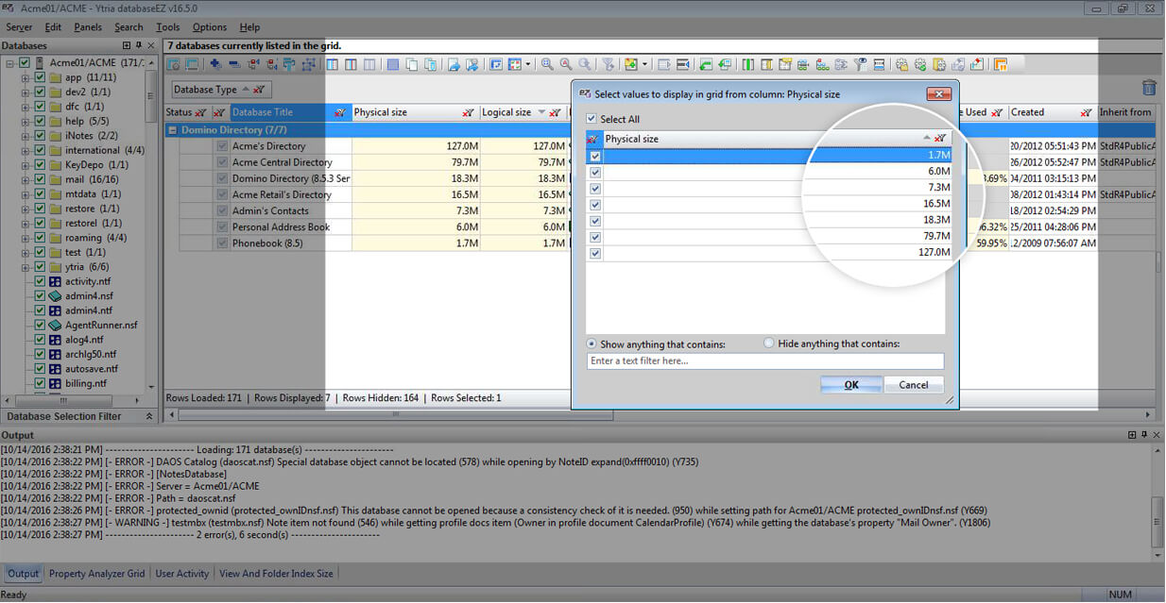Click the Inherit from column header
The image size is (1166, 603).
(1126, 112)
